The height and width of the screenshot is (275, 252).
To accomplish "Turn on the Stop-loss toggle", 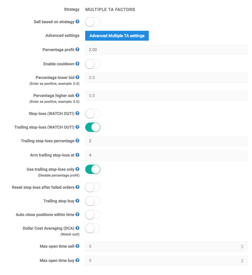I will tap(93, 114).
